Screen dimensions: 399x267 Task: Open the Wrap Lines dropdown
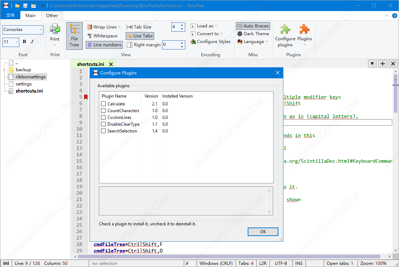coord(120,27)
